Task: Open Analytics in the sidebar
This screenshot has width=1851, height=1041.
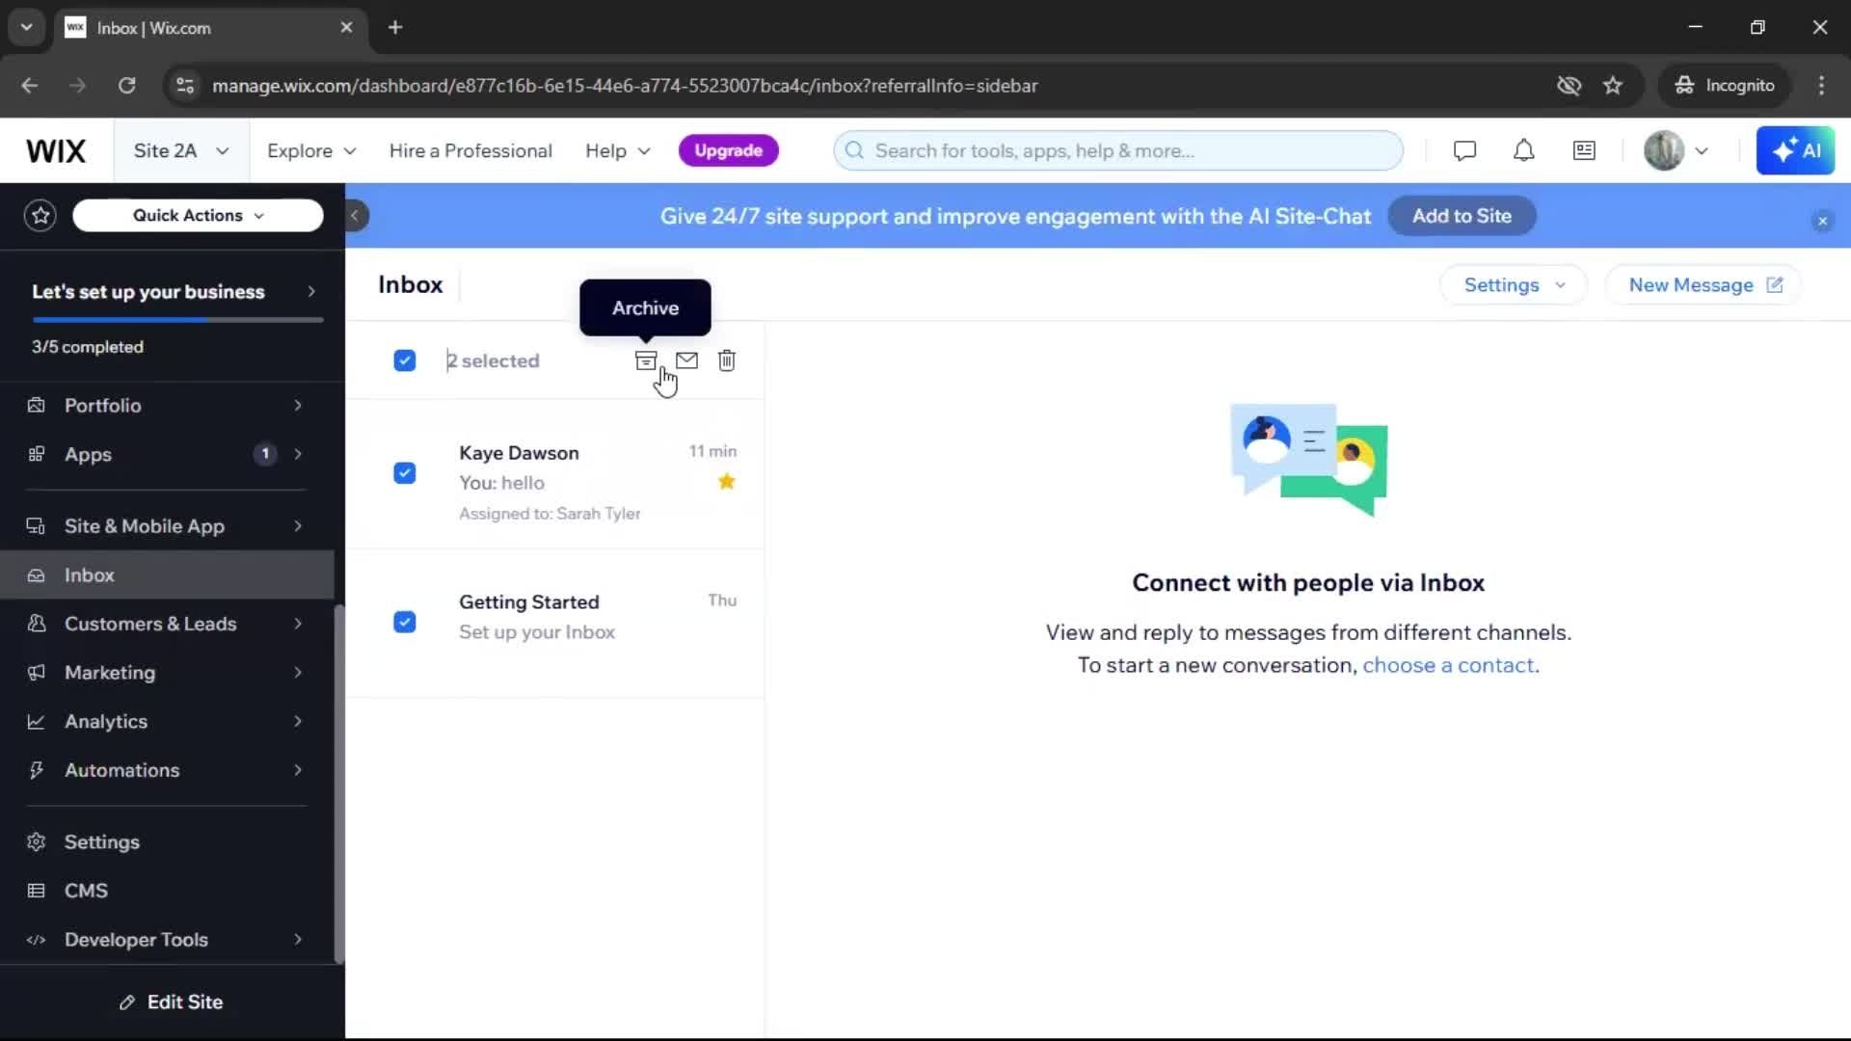Action: click(x=166, y=721)
